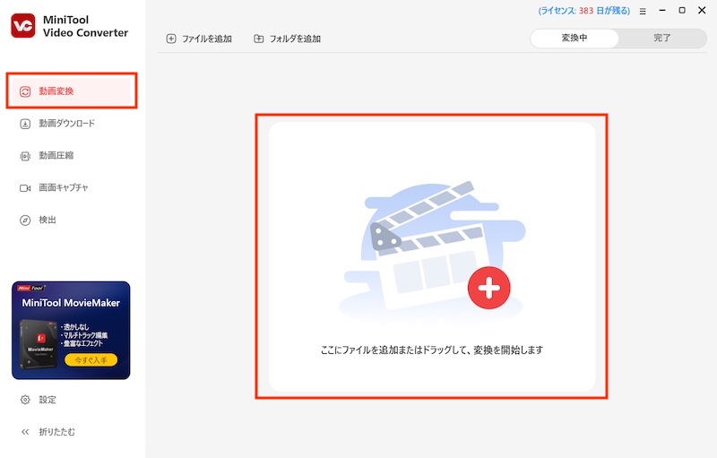Open 設定 with the gear icon
717x458 pixels.
[48, 400]
